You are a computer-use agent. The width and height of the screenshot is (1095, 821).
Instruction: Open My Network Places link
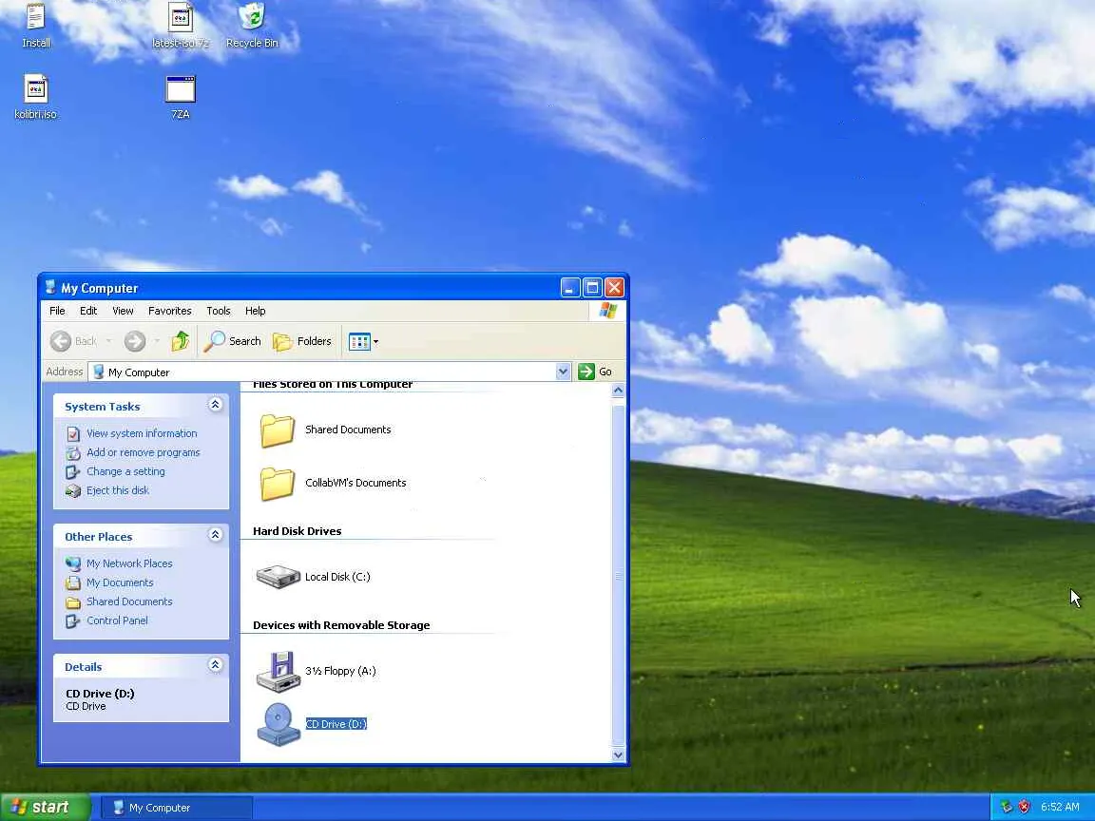pyautogui.click(x=129, y=563)
